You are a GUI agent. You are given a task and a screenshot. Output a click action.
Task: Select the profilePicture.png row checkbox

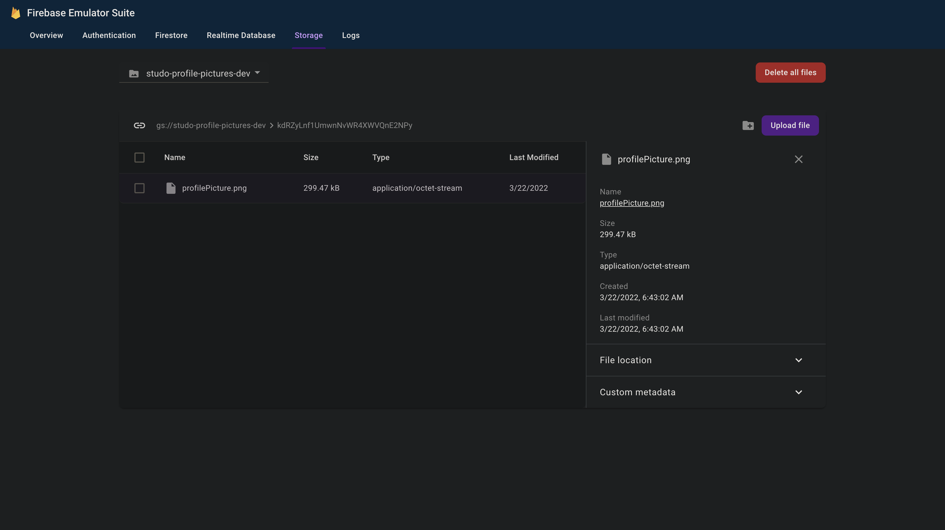pyautogui.click(x=139, y=188)
